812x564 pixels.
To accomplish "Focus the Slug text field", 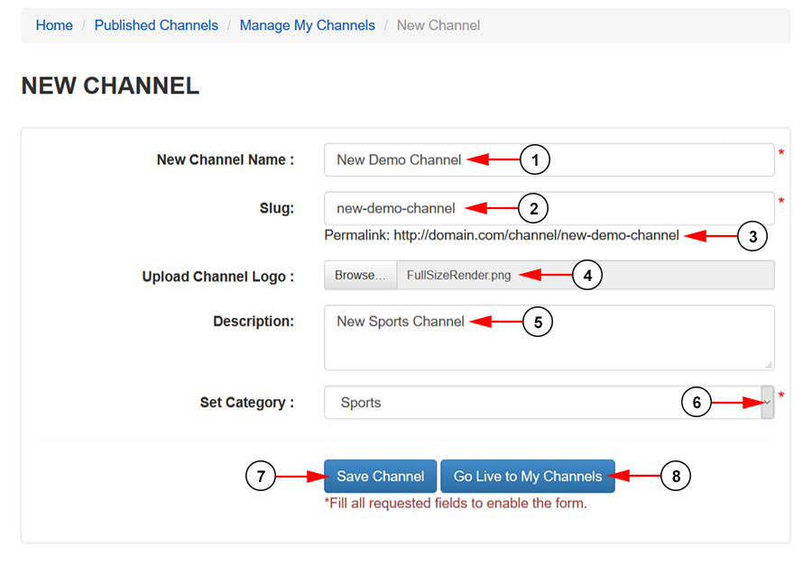I will point(549,208).
